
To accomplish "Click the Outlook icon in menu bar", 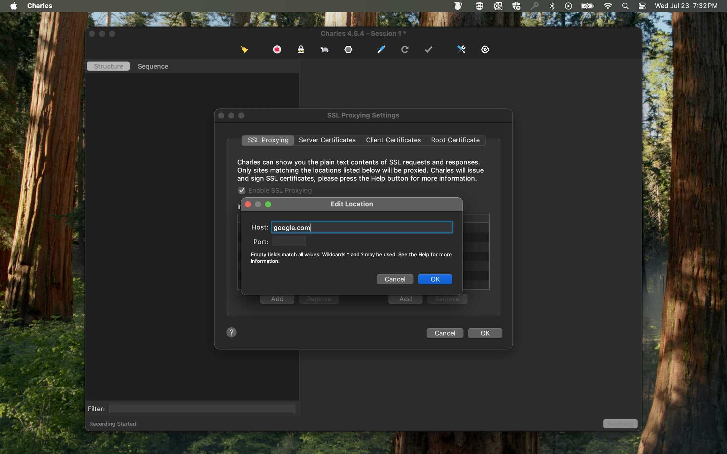I will [498, 6].
